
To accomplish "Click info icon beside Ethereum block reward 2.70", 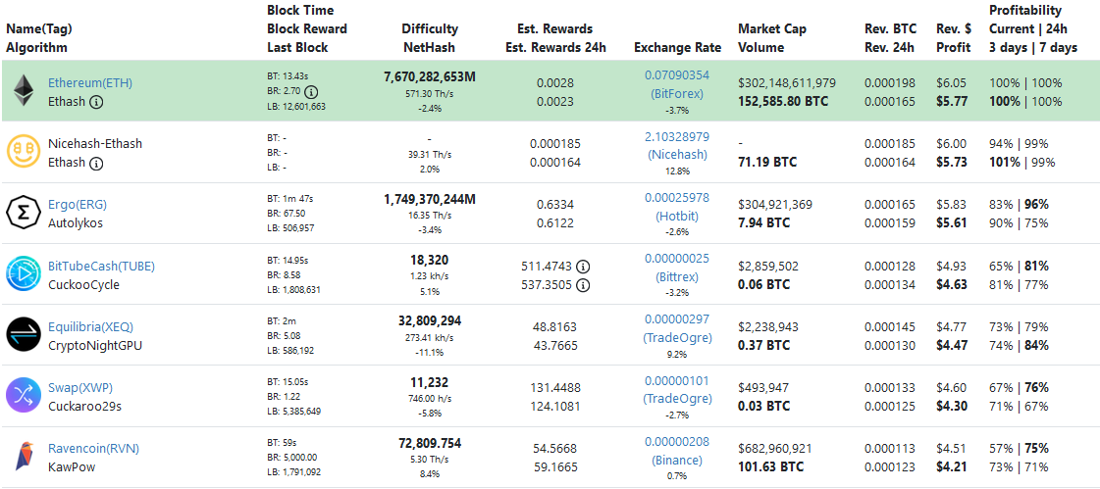I will tap(311, 92).
